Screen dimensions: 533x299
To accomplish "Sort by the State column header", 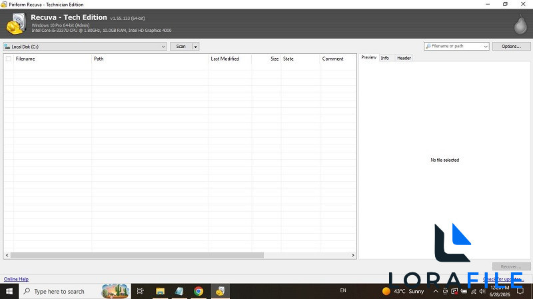I will (300, 59).
